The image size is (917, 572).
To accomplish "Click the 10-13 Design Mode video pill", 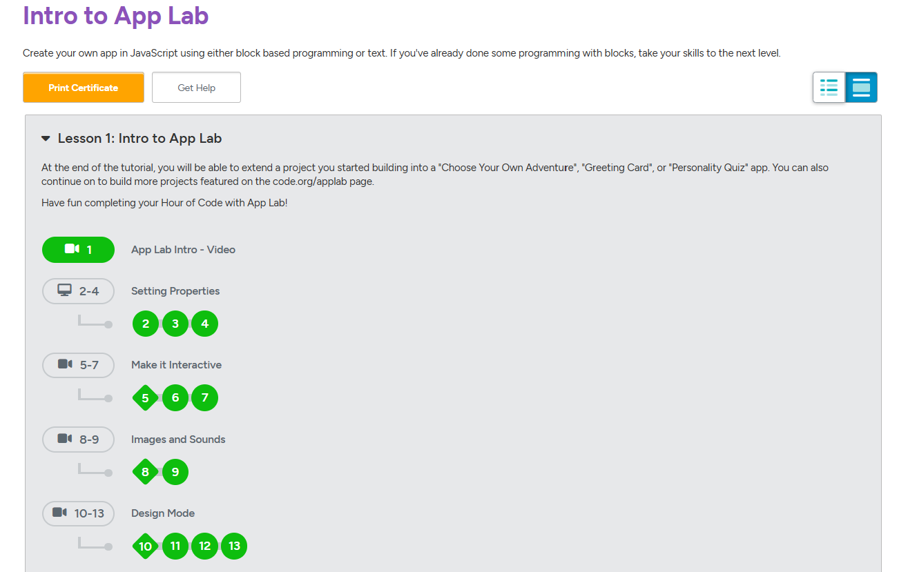I will point(78,513).
